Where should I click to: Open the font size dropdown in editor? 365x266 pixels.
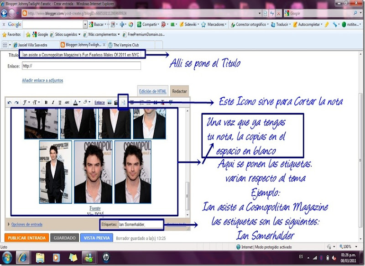click(x=36, y=102)
